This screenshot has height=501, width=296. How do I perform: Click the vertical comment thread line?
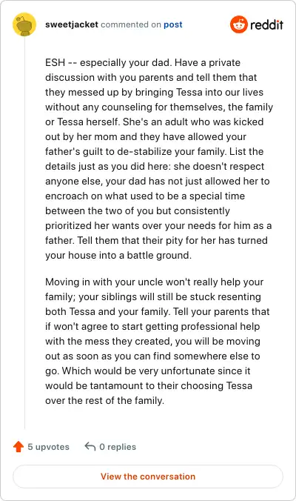click(24, 233)
